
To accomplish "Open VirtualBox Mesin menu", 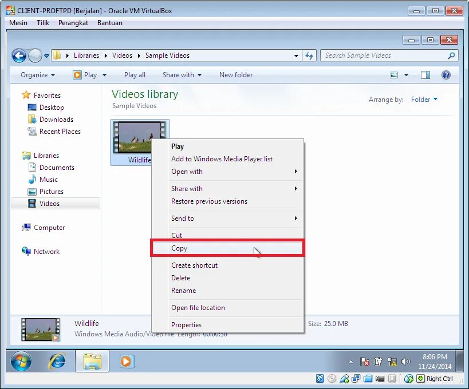I will tap(18, 23).
